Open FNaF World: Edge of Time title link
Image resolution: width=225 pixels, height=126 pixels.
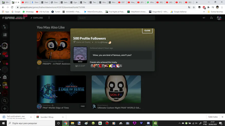click(56, 108)
